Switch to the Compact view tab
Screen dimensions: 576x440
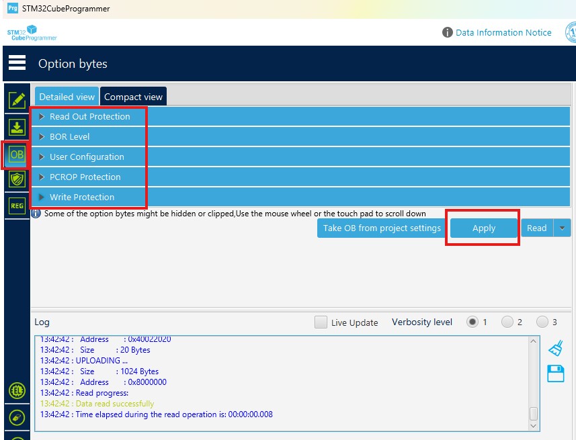(133, 96)
